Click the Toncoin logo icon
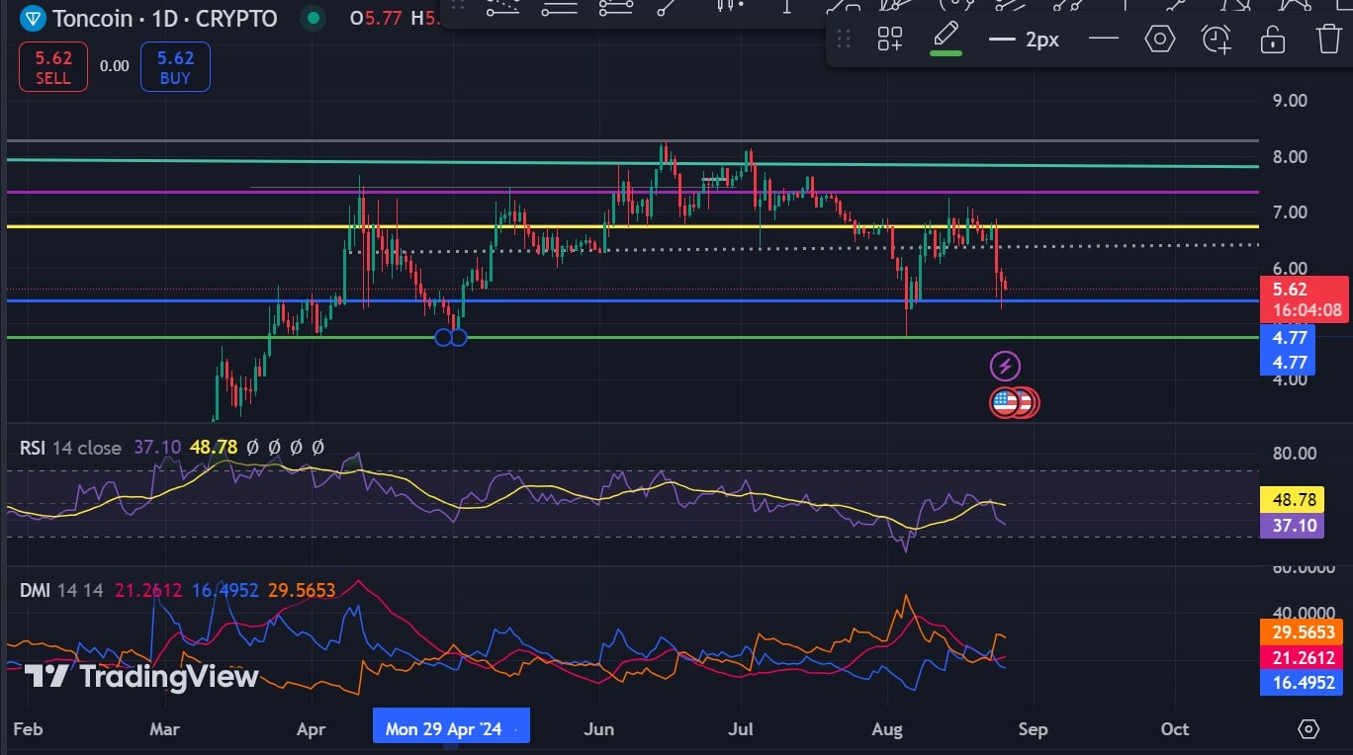The image size is (1353, 755). point(33,17)
